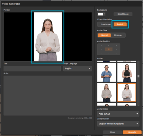Pick the avatar in grey shirt

[x=107, y=92]
